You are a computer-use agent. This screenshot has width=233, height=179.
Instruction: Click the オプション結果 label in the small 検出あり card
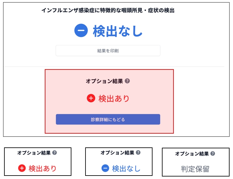point(34,153)
